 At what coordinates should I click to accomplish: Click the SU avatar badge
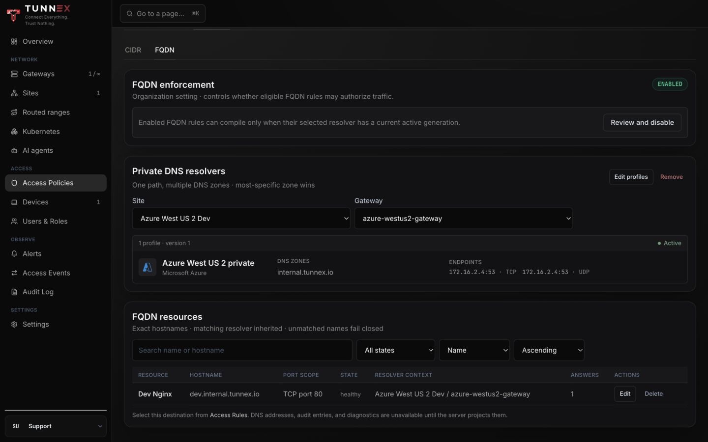pyautogui.click(x=16, y=426)
